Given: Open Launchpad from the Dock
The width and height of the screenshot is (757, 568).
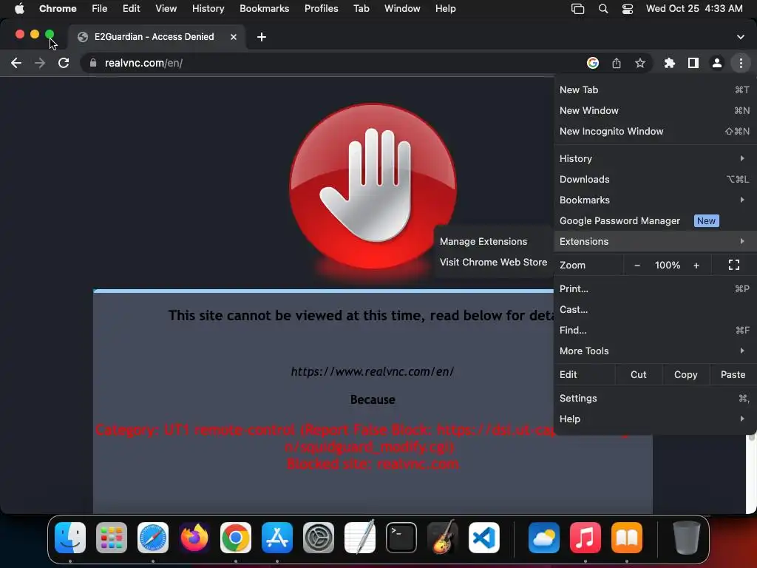Looking at the screenshot, I should tap(112, 538).
